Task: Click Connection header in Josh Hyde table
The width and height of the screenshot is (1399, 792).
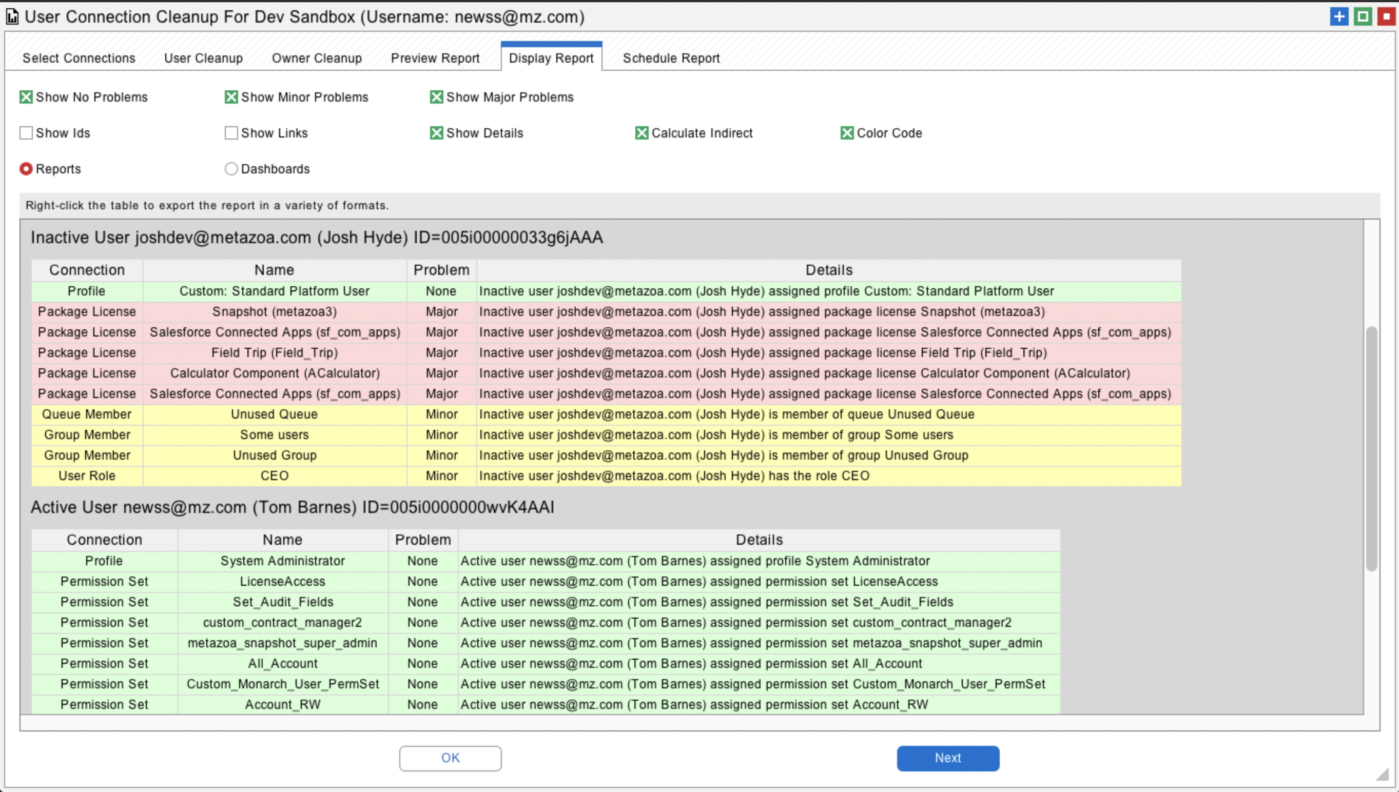Action: [87, 270]
